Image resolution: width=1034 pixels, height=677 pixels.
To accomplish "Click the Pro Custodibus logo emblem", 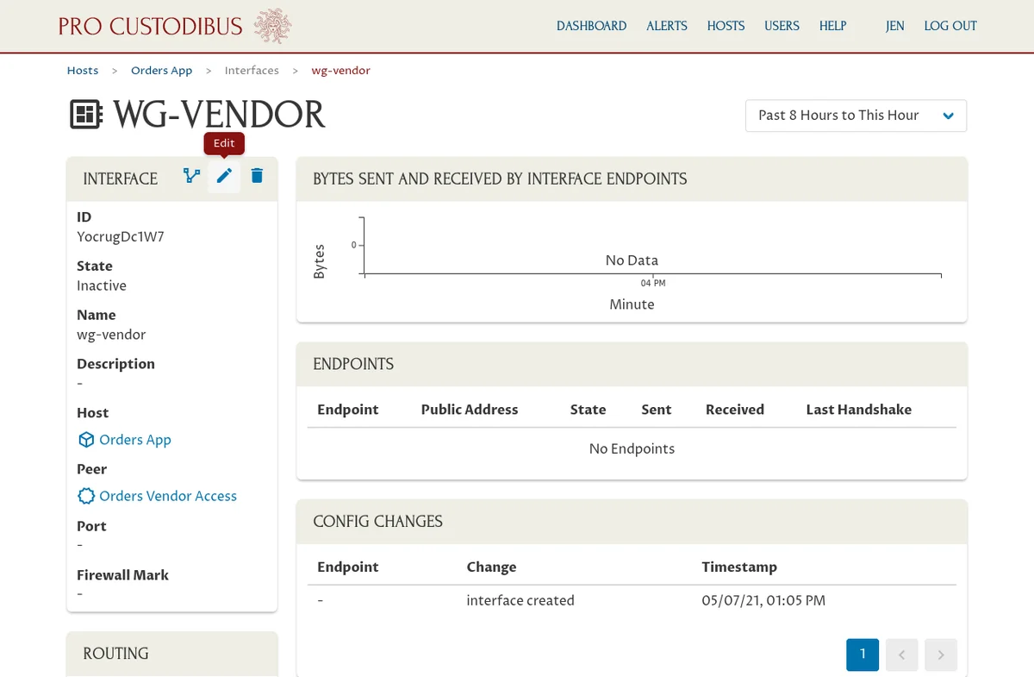I will tap(272, 26).
